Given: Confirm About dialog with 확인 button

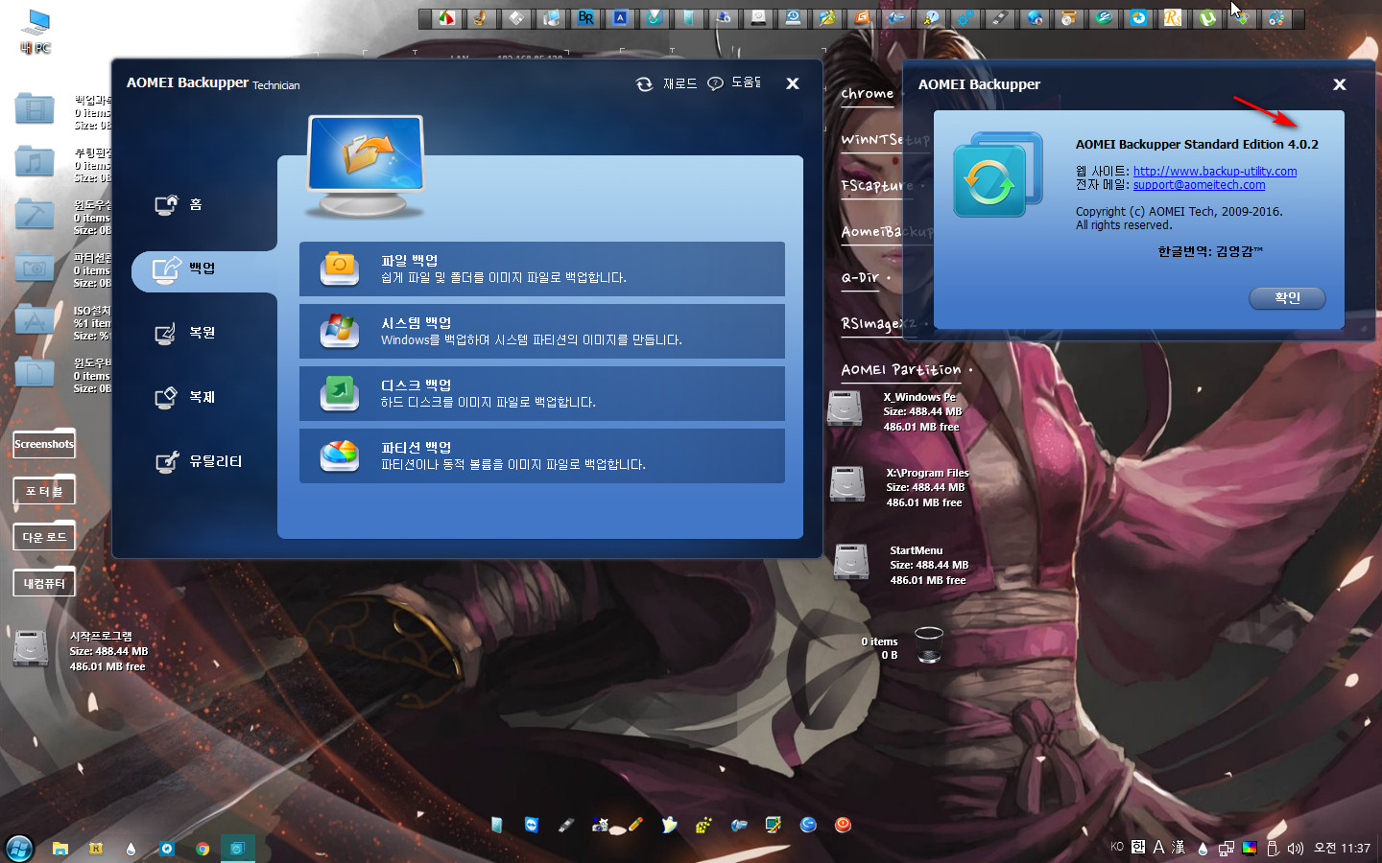Looking at the screenshot, I should [1287, 298].
